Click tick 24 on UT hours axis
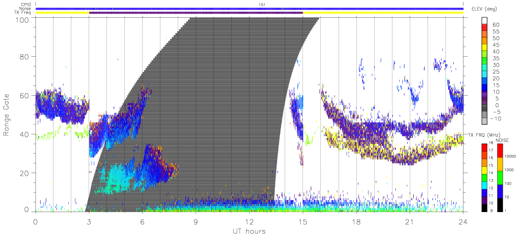This screenshot has width=521, height=240. [x=463, y=222]
